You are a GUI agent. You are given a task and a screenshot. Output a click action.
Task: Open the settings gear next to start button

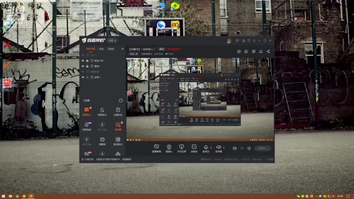pos(249,148)
